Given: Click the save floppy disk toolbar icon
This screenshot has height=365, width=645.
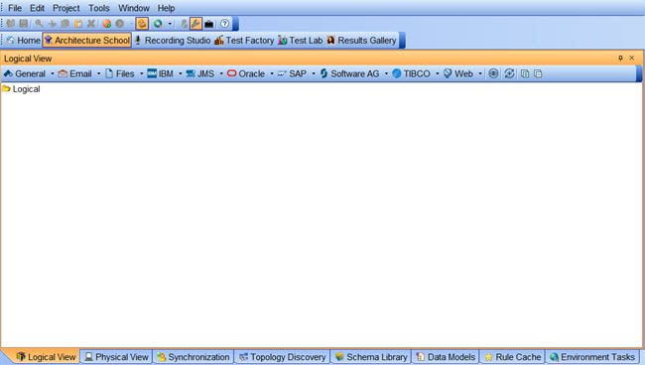Looking at the screenshot, I should point(24,24).
